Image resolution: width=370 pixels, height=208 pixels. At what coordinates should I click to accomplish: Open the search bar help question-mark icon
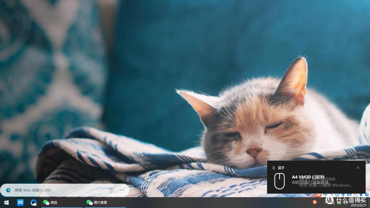111,190
